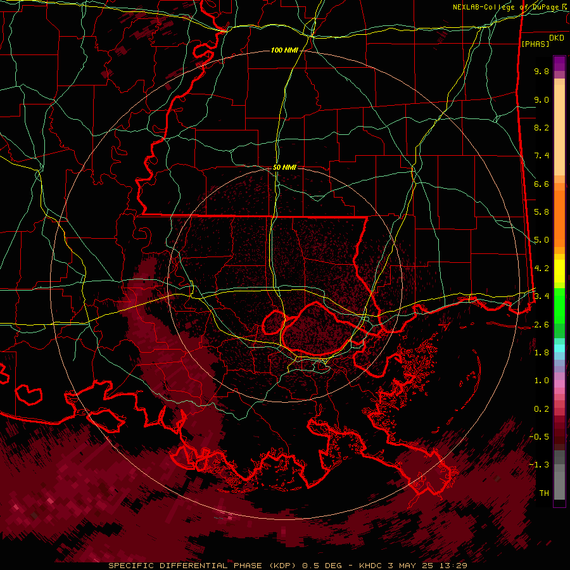The height and width of the screenshot is (570, 570).
Task: Click the 2.6 value on color scale
Action: pos(541,325)
